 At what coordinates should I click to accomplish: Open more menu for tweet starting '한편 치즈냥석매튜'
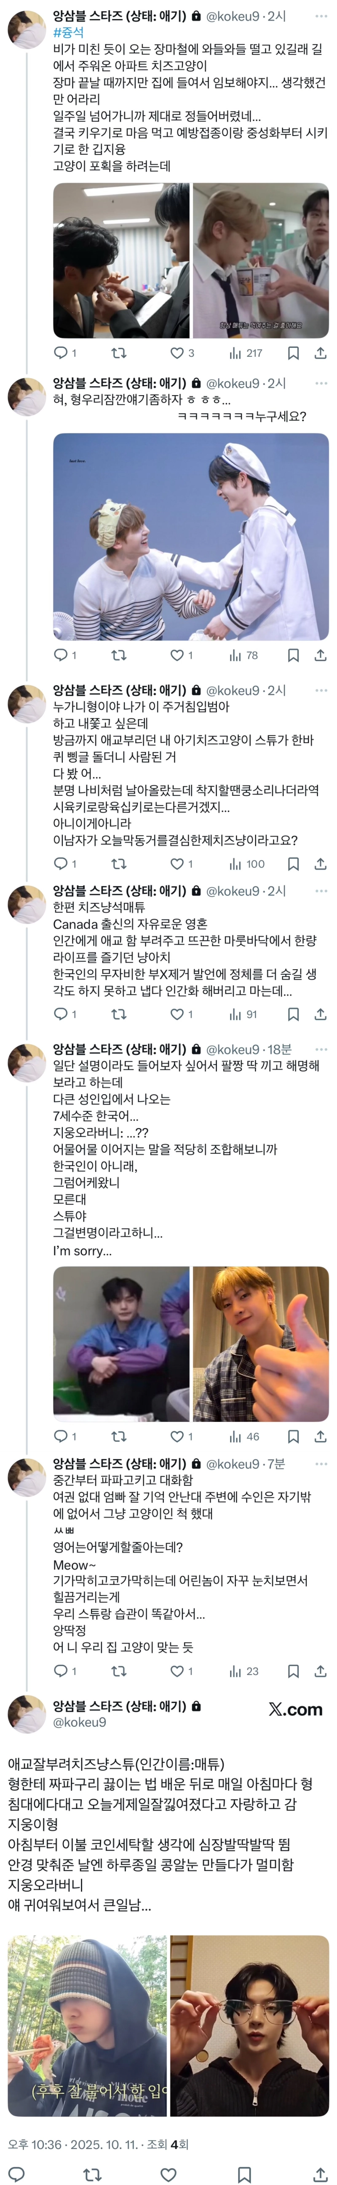(320, 891)
